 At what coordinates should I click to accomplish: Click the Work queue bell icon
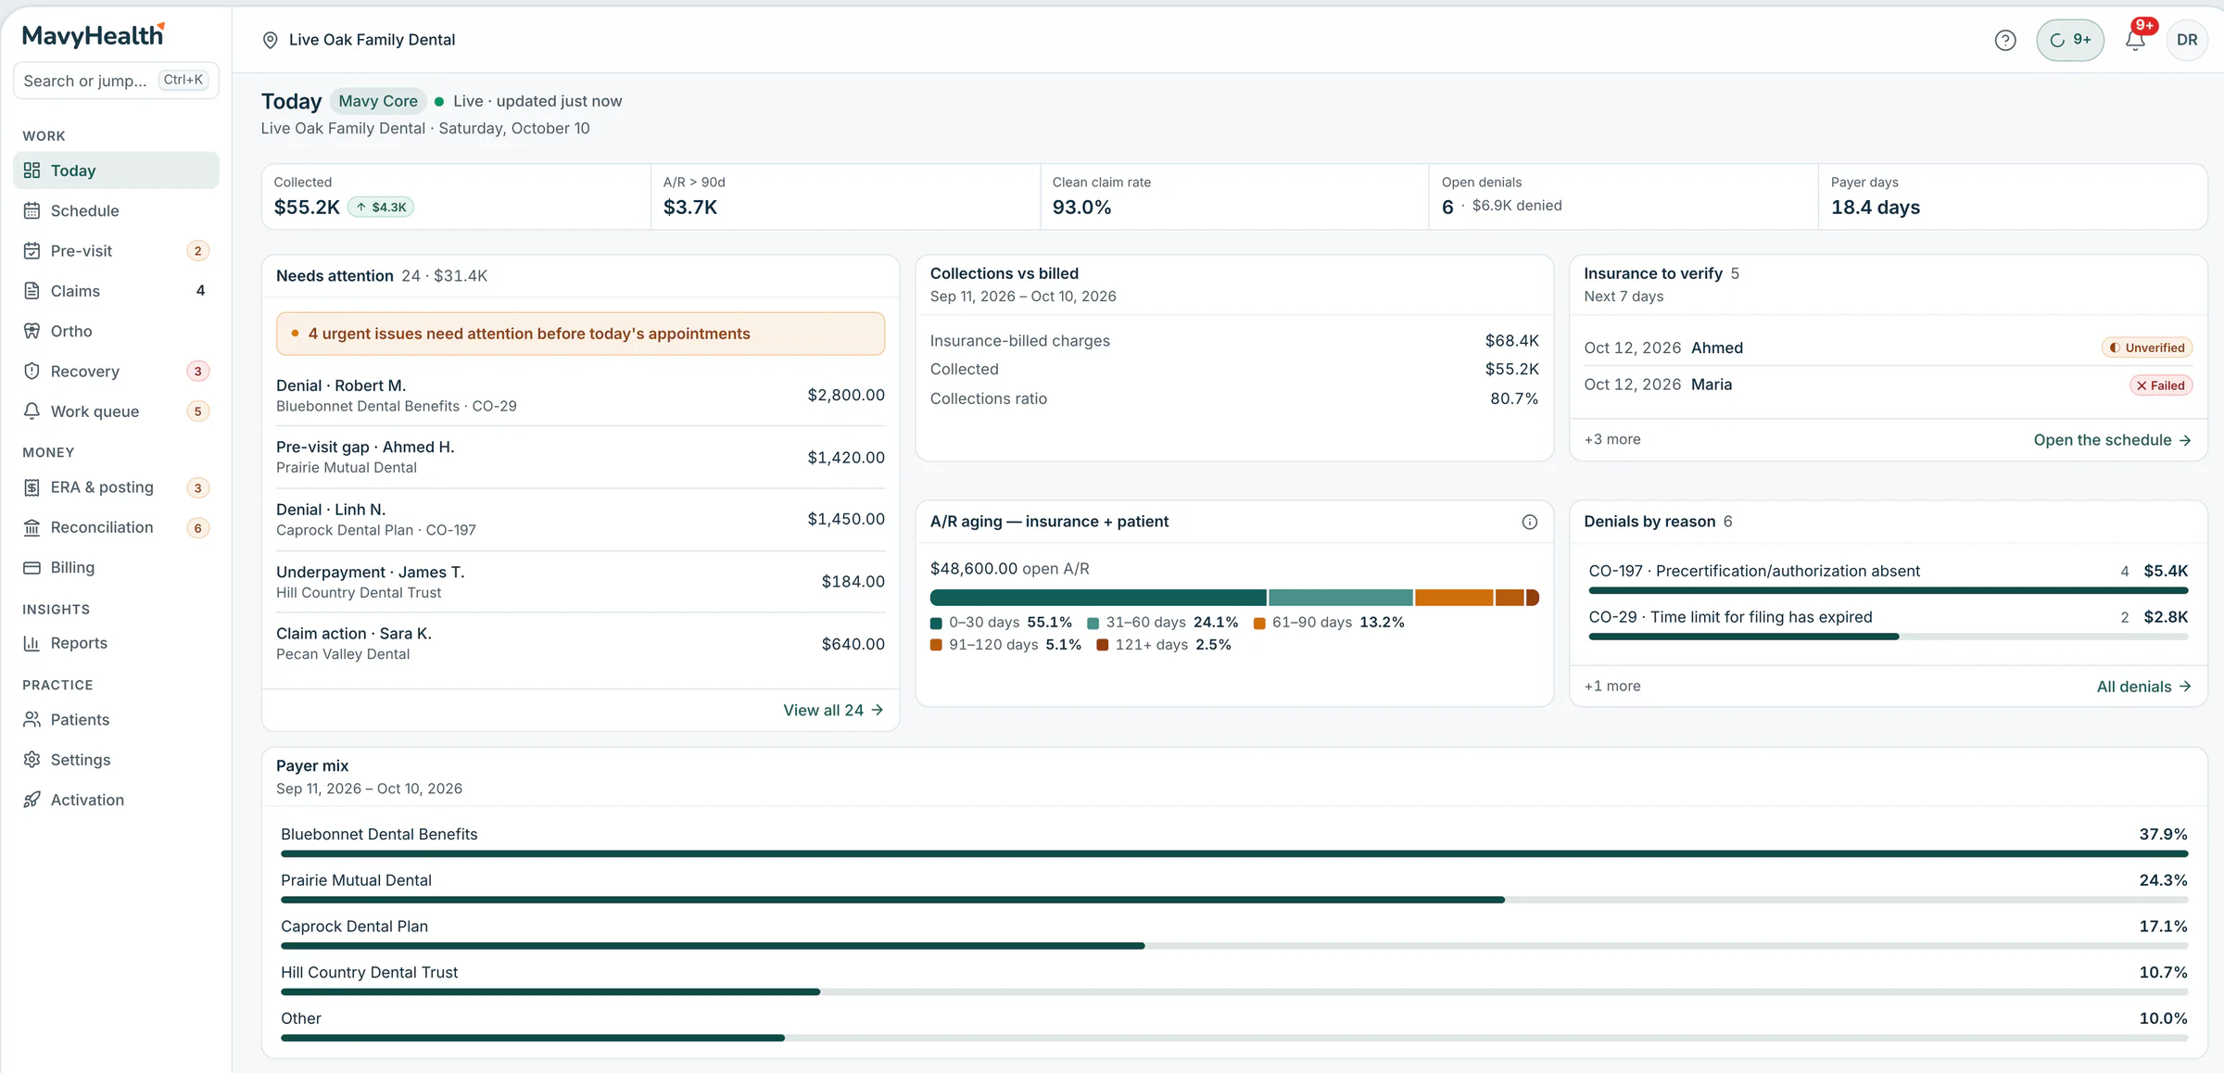[x=32, y=410]
